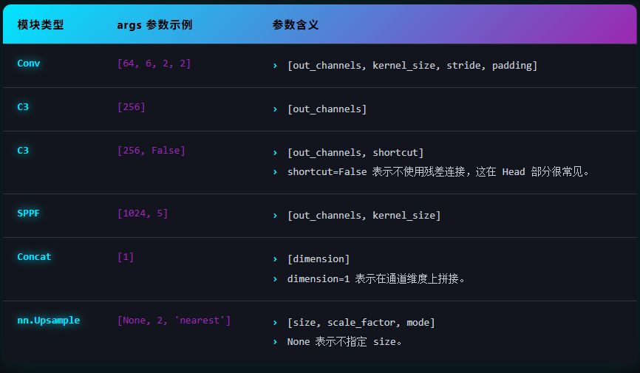Click the [dimension] description text
Screen dimensions: 640x373
(319, 259)
